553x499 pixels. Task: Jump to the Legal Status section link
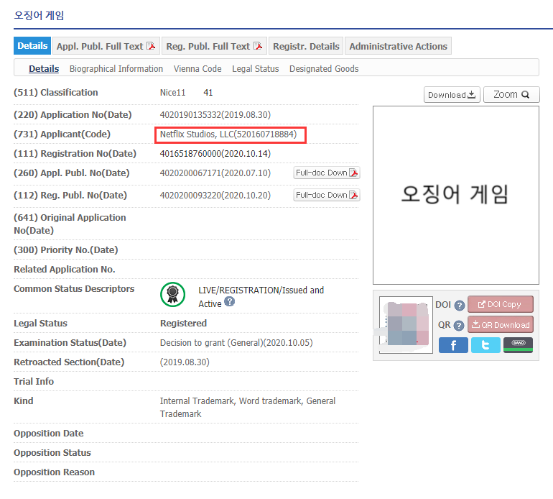[x=256, y=68]
